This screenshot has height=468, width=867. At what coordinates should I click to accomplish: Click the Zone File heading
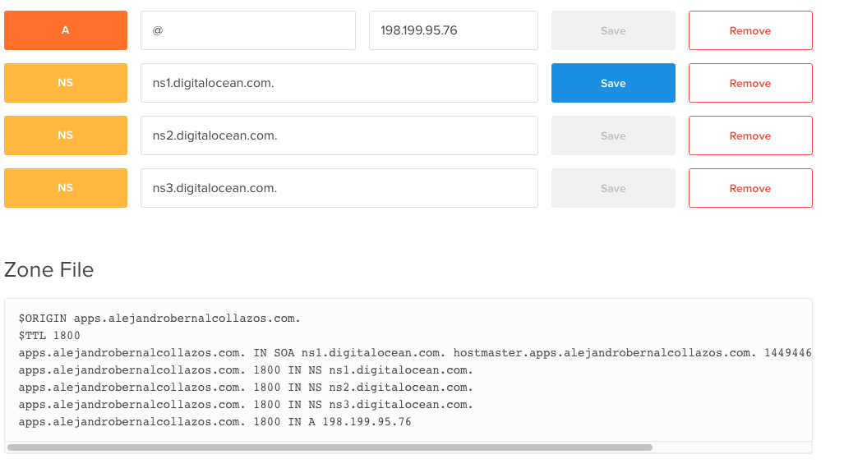click(x=49, y=269)
